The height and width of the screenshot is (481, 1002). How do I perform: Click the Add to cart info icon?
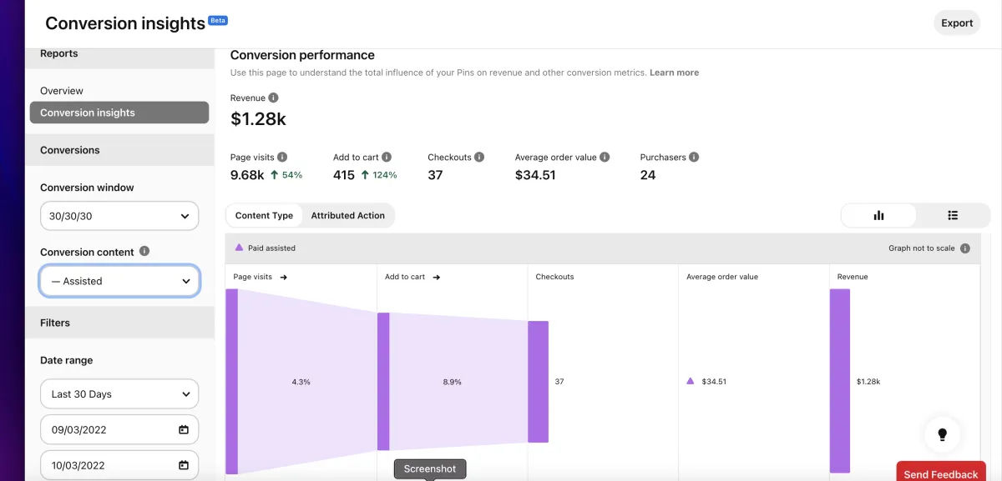387,157
